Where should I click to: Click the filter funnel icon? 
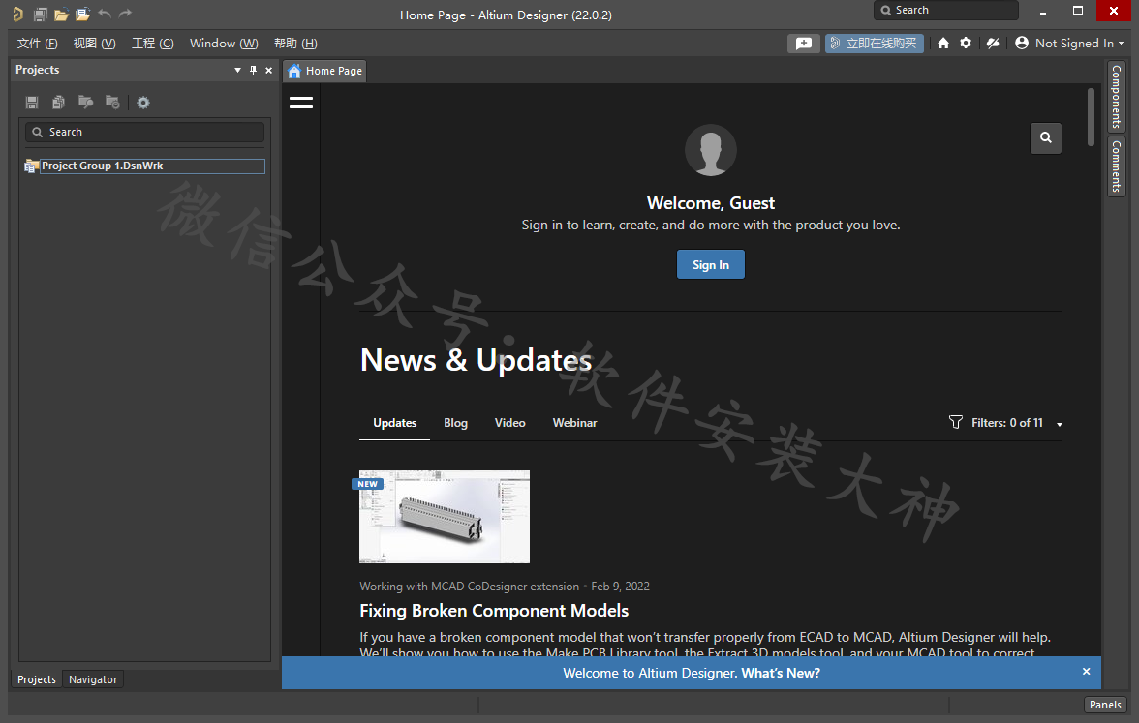click(956, 422)
